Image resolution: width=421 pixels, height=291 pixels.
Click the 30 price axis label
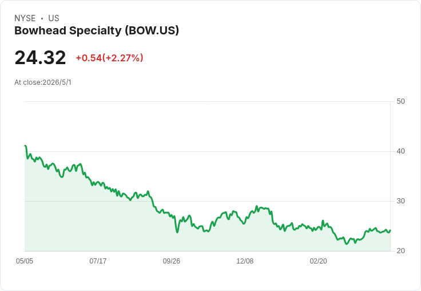coord(400,201)
